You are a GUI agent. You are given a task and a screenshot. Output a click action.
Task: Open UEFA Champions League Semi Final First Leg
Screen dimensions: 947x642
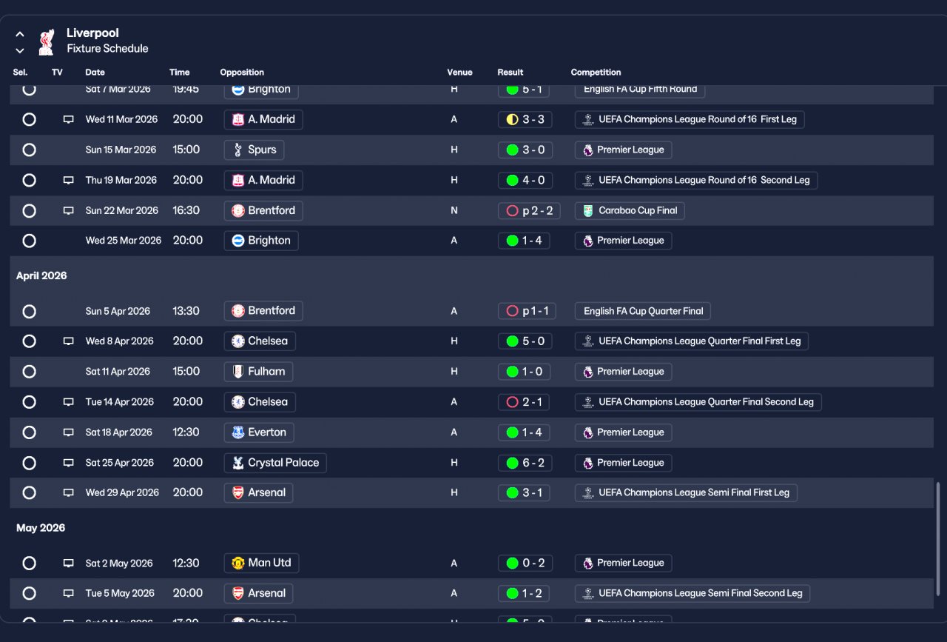pos(686,492)
